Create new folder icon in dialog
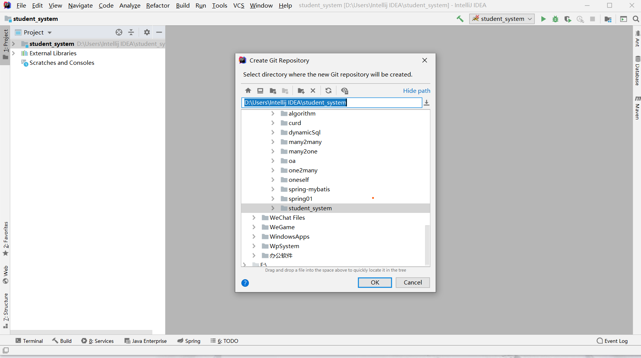 point(301,91)
